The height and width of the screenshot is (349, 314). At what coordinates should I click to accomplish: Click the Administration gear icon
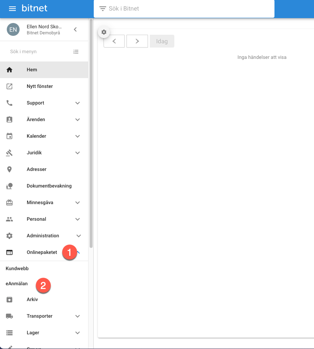point(9,236)
